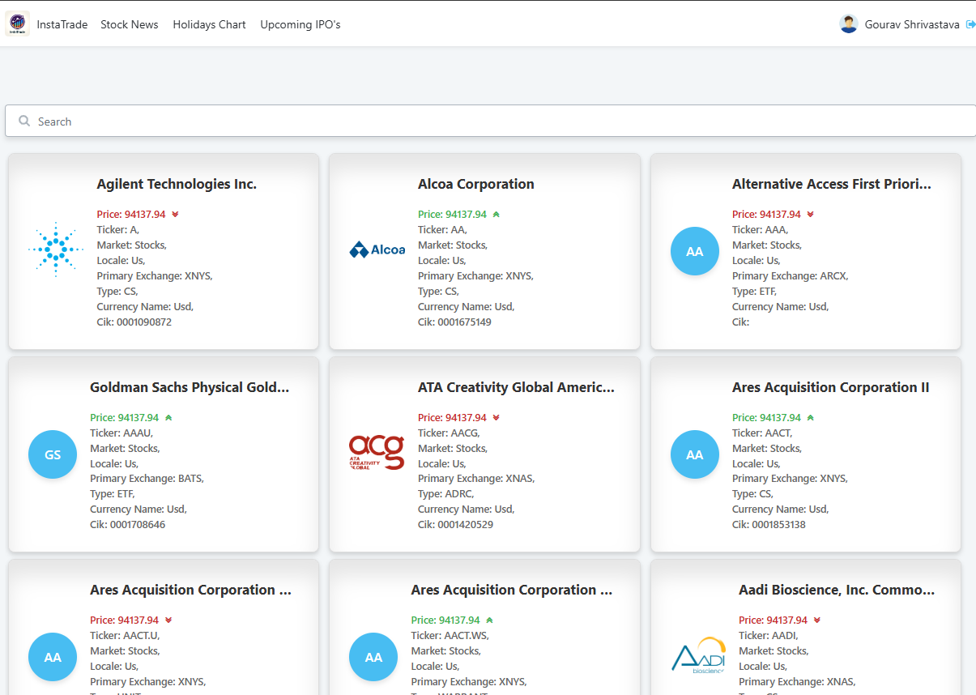
Task: Click the Alcoa company logo
Action: coord(377,249)
